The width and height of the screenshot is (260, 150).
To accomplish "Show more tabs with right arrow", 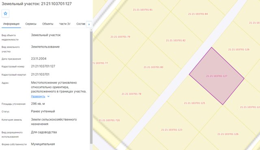I will pyautogui.click(x=89, y=24).
